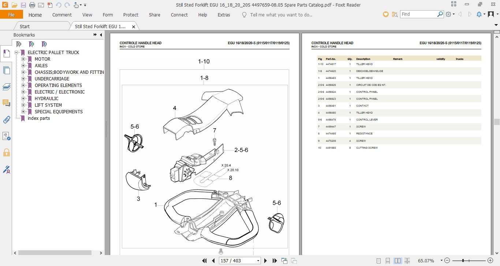
Task: Print the document via printer icon
Action: pos(32,5)
